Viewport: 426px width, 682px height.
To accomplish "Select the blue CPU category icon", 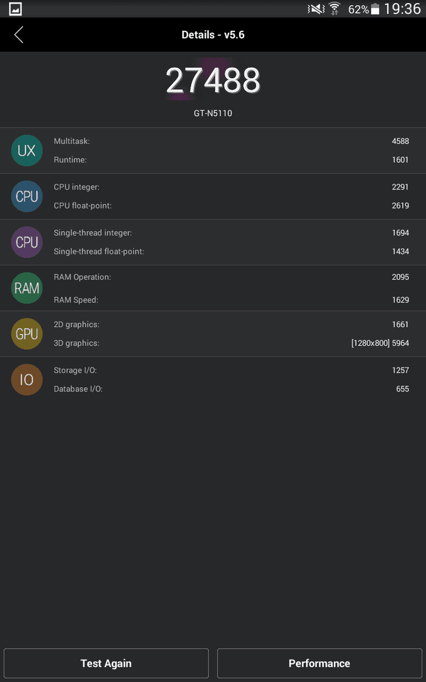I will (x=27, y=196).
